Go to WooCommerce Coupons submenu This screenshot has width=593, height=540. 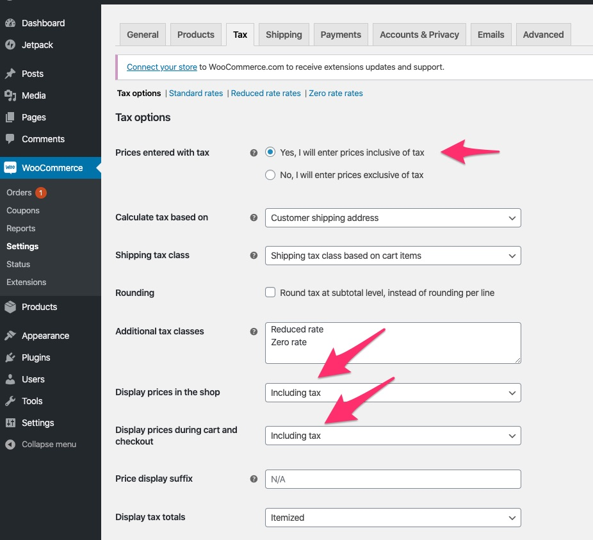[23, 210]
